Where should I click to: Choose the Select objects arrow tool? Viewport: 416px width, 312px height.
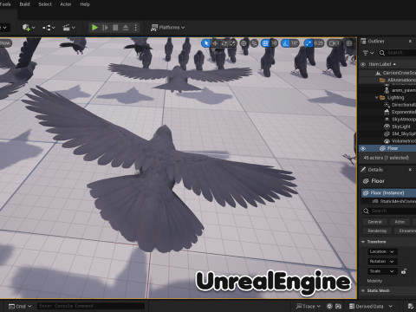[205, 43]
